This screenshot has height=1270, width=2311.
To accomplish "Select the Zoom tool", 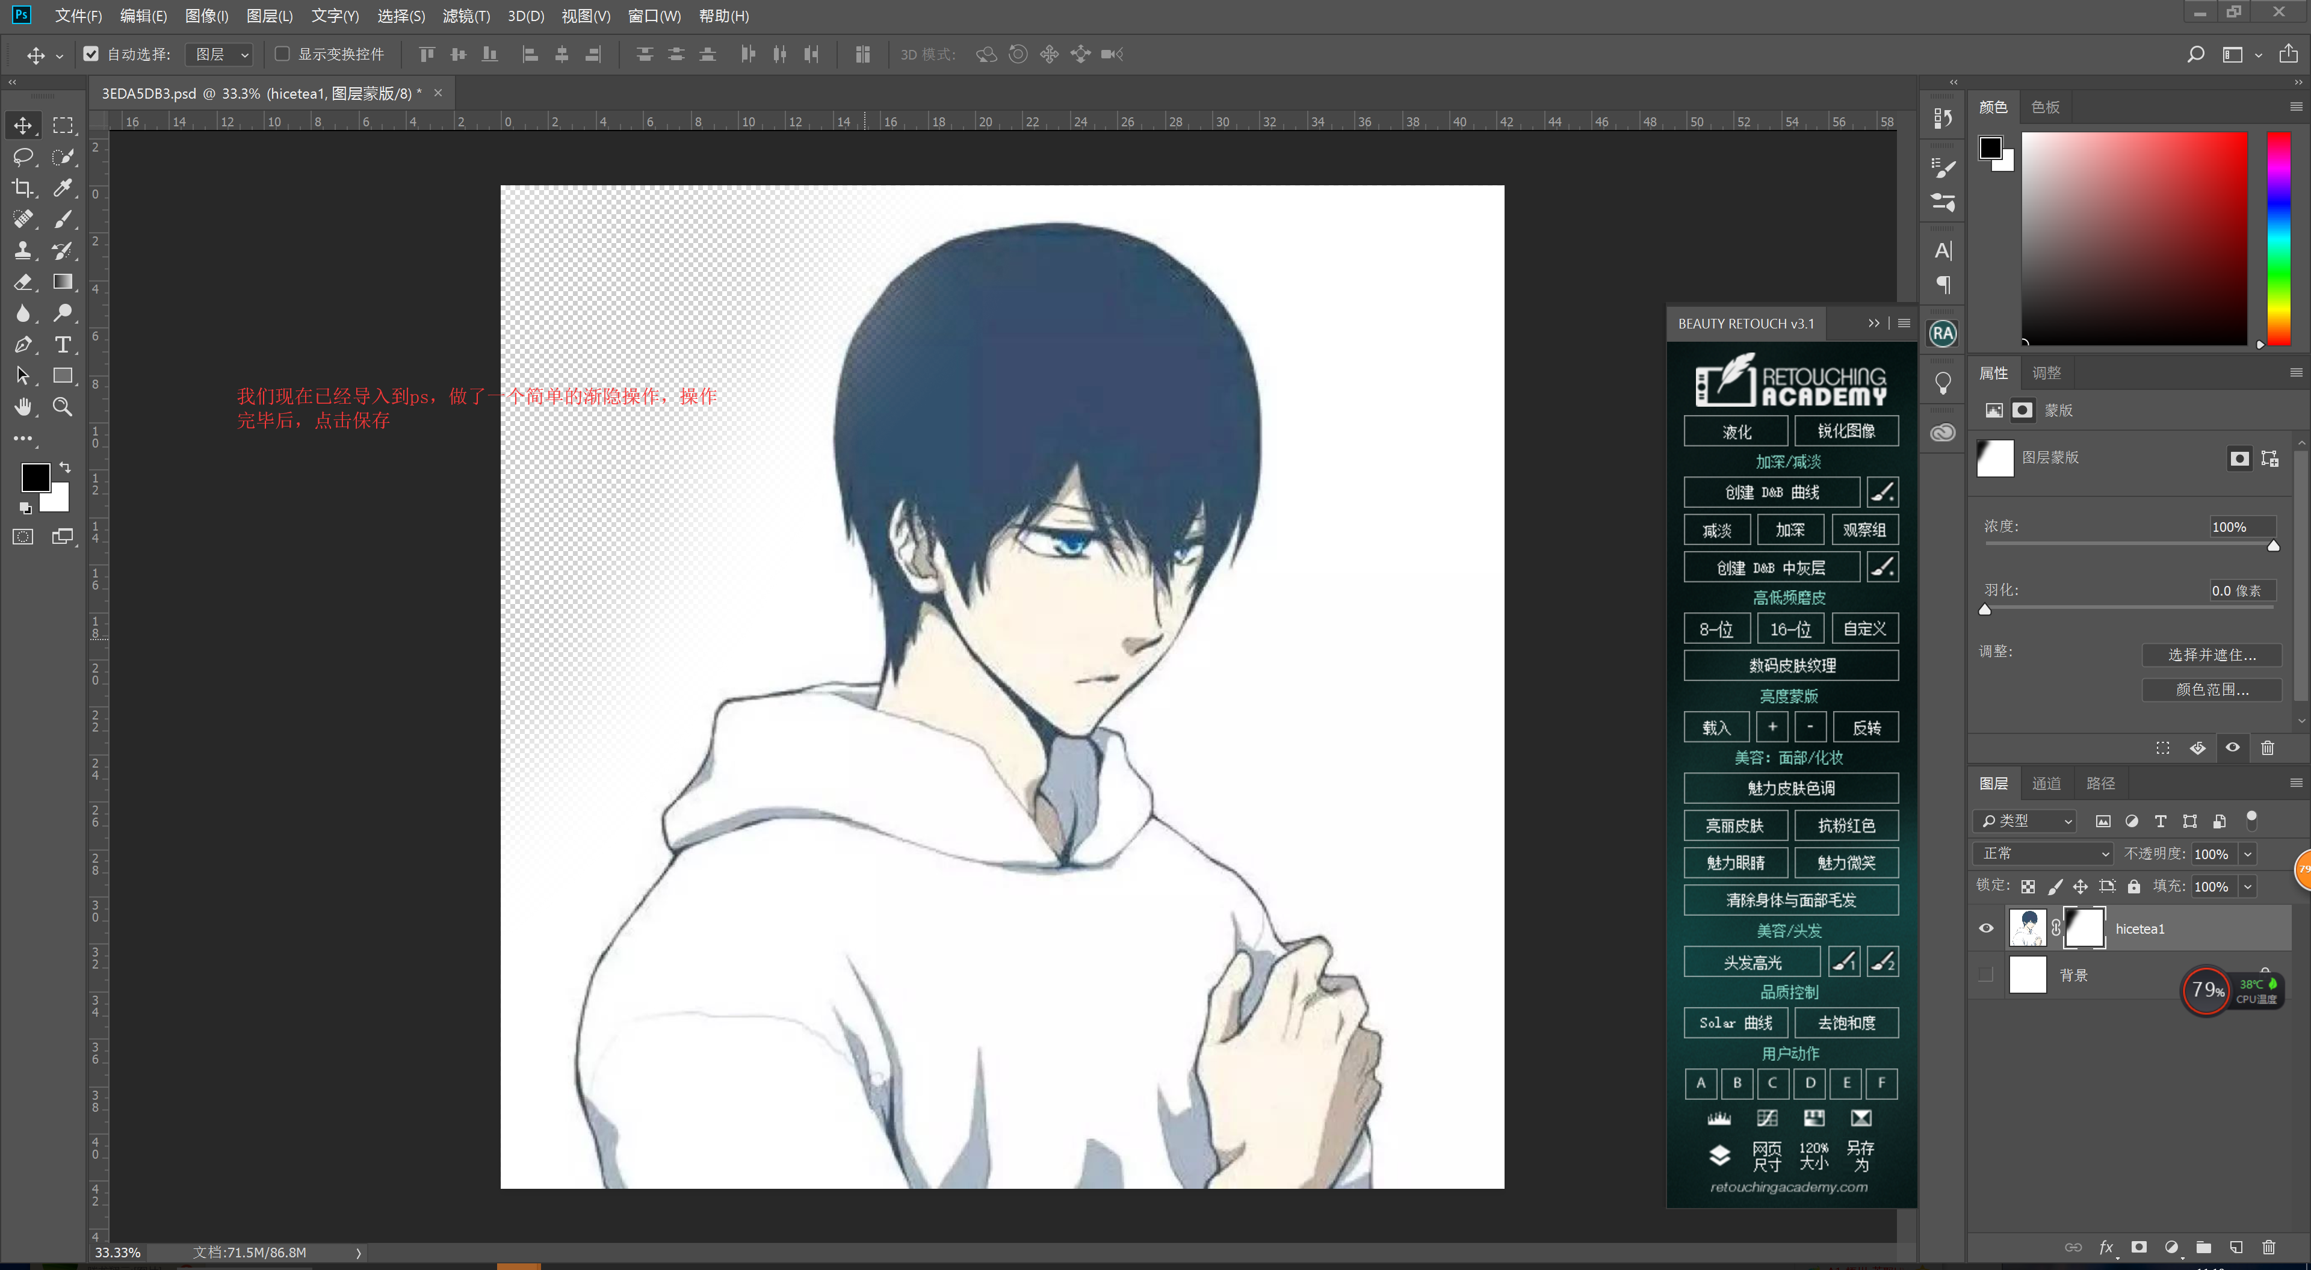I will click(x=63, y=407).
